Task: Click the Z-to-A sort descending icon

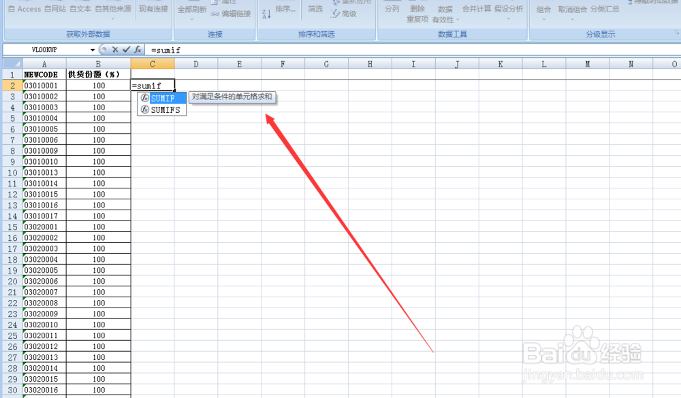Action: [266, 14]
